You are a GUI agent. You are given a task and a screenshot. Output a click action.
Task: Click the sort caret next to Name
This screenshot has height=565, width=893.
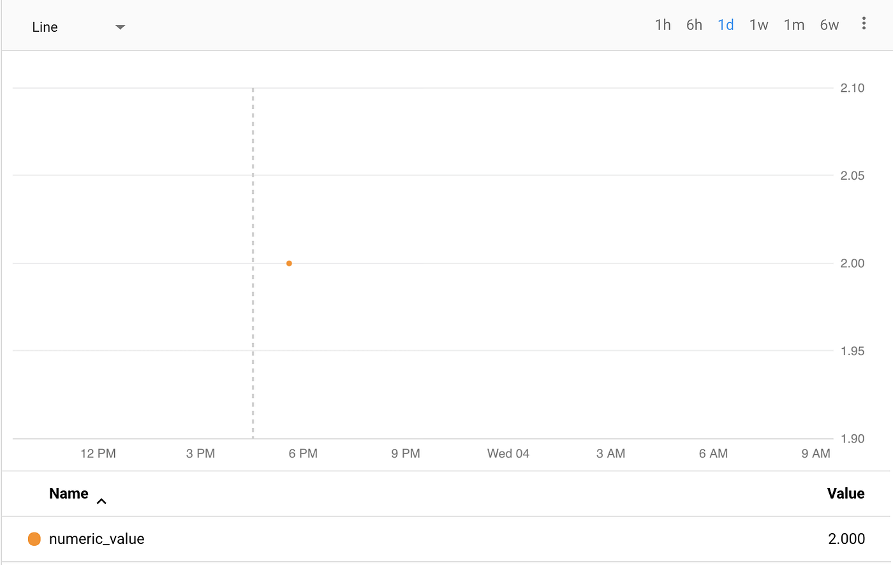coord(101,501)
